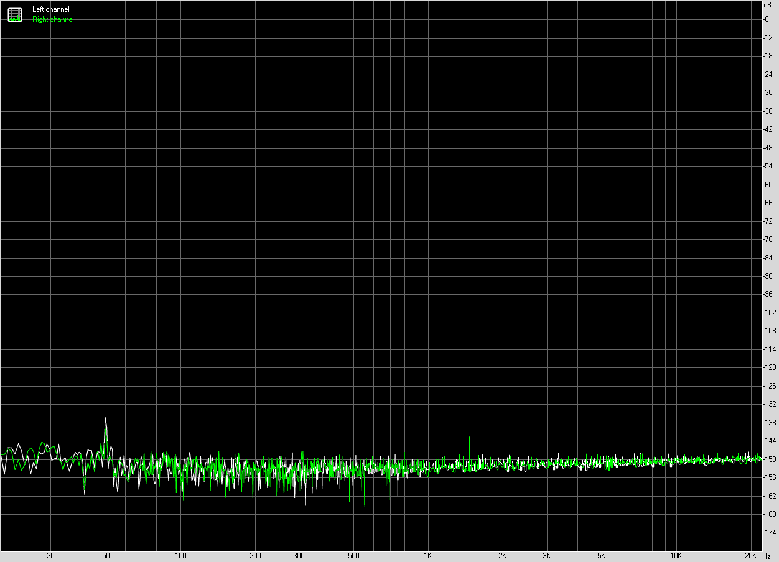Click the 50 Hz frequency label
Viewport: 779px width, 562px height.
click(106, 555)
